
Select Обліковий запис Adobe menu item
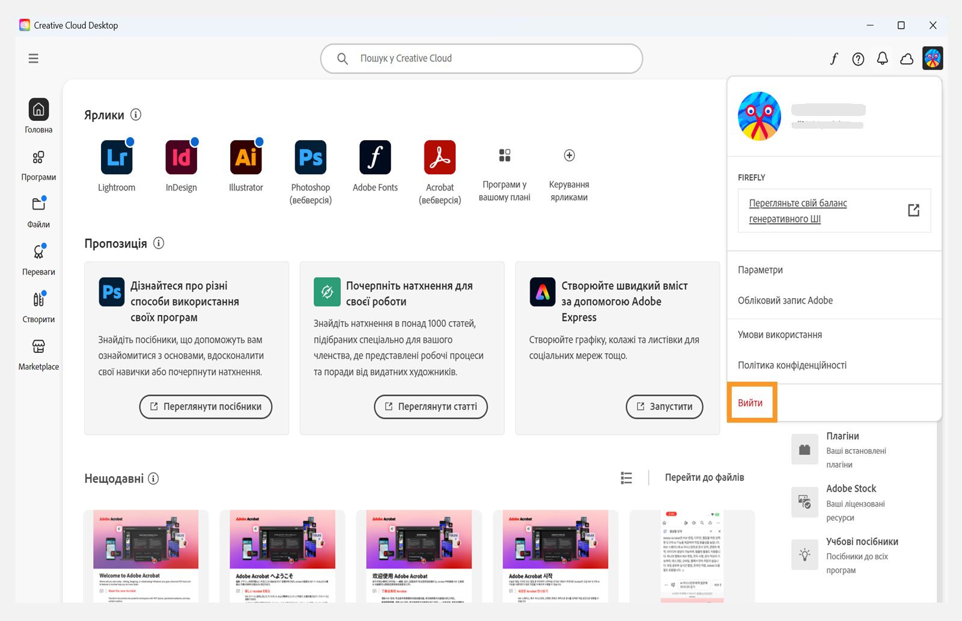[785, 301]
